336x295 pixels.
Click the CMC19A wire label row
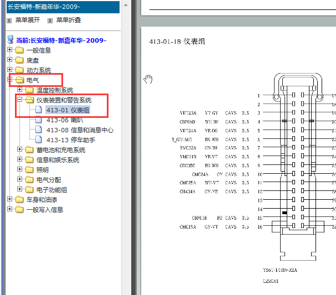click(214, 227)
